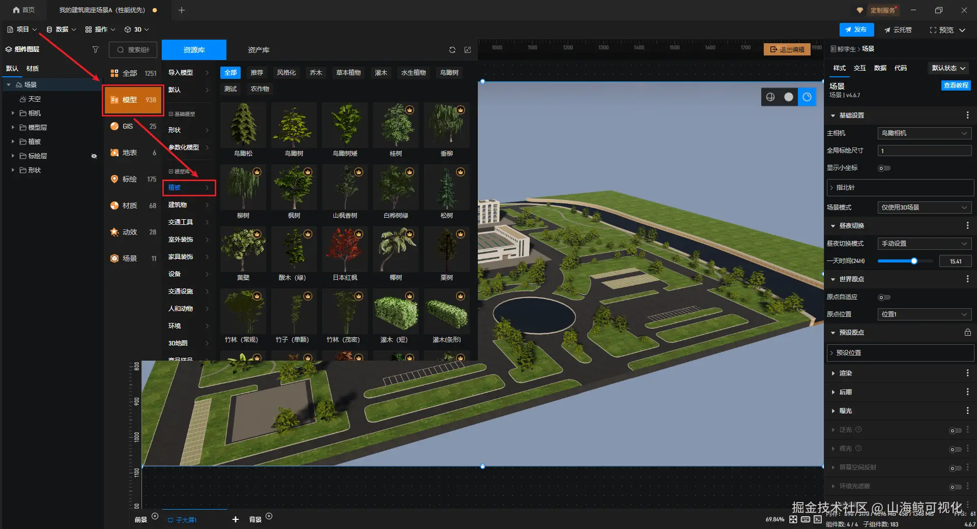Click the component search field
Viewport: 977px width, 529px height.
click(133, 49)
